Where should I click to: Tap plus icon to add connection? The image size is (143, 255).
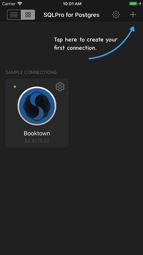(x=133, y=15)
